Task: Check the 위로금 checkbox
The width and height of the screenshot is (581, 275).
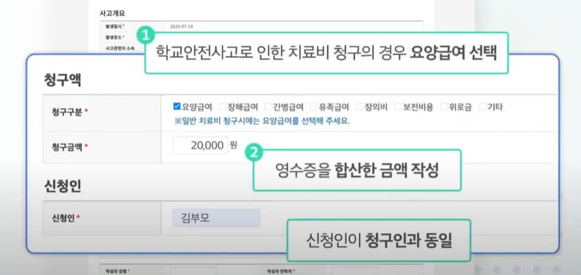Action: pos(444,107)
